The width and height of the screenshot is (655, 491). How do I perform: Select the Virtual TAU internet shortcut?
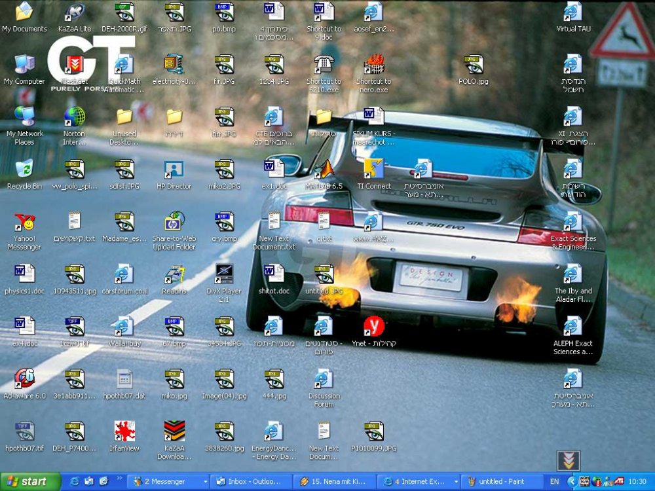coord(572,12)
